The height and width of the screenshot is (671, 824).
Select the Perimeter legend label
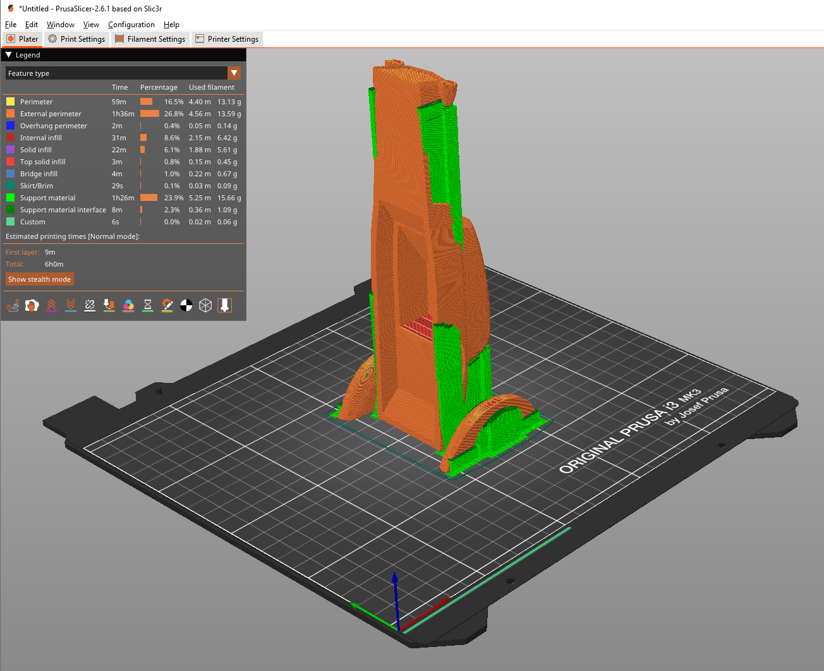(x=36, y=102)
